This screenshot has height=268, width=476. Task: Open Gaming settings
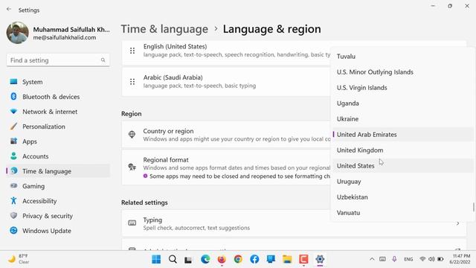[x=58, y=186]
